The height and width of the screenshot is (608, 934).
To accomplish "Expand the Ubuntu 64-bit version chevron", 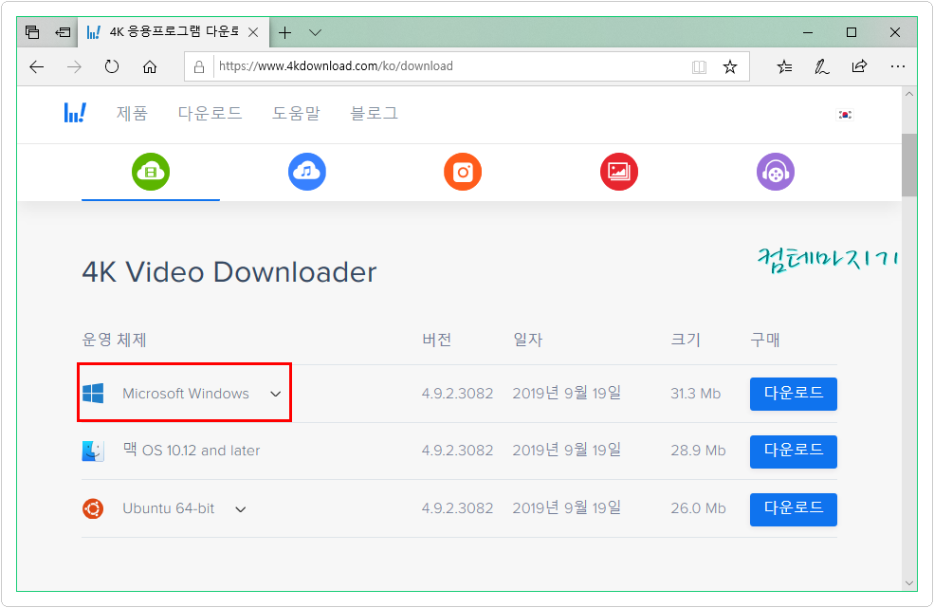I will click(x=241, y=509).
